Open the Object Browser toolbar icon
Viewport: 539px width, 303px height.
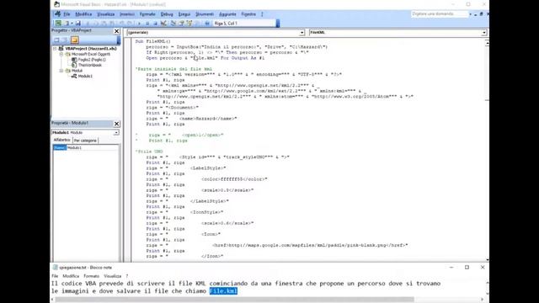tap(189, 24)
